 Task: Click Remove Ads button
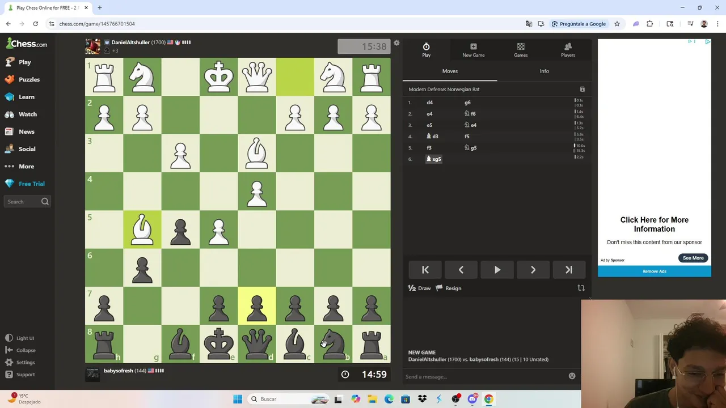click(x=654, y=271)
